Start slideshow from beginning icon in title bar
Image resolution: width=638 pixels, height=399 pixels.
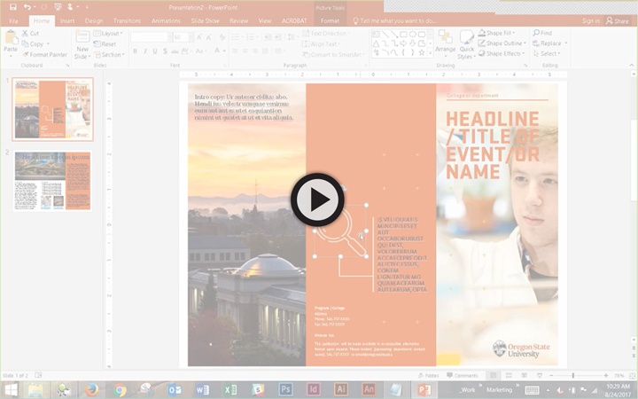click(58, 7)
